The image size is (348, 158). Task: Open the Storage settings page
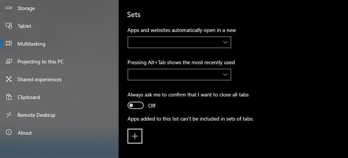[26, 8]
